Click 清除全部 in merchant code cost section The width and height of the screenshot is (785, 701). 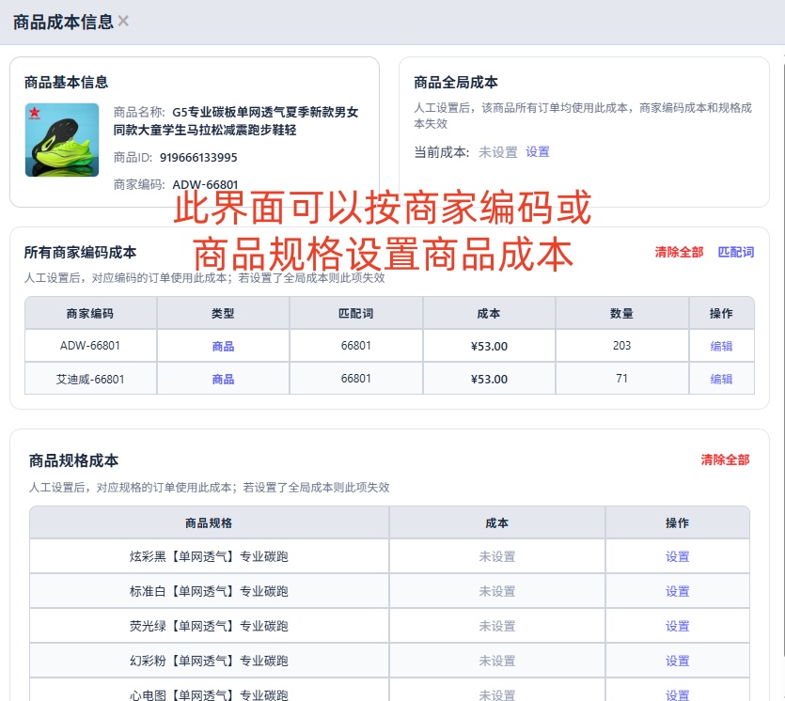click(679, 252)
